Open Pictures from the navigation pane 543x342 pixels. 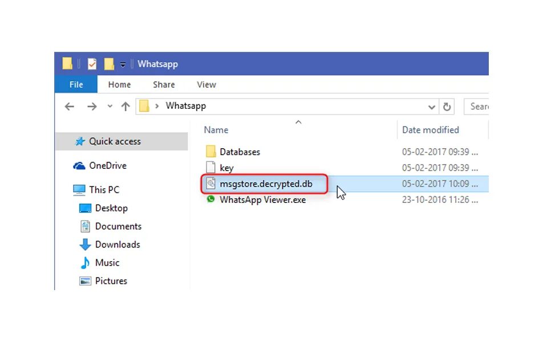[111, 281]
